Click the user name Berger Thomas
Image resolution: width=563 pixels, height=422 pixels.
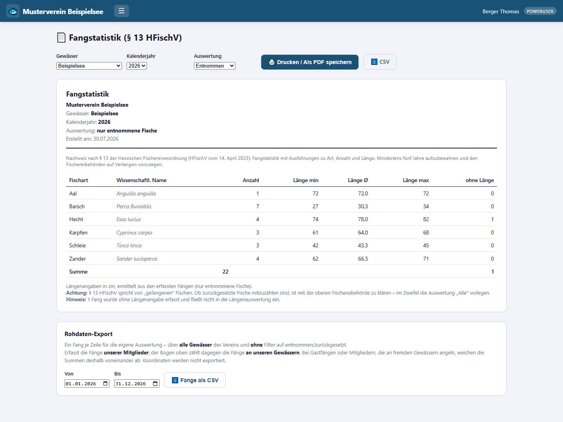tap(501, 11)
